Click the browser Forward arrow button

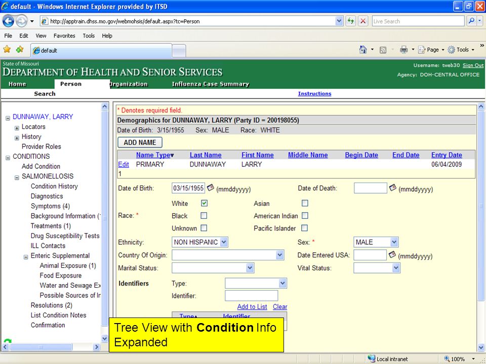[x=21, y=21]
